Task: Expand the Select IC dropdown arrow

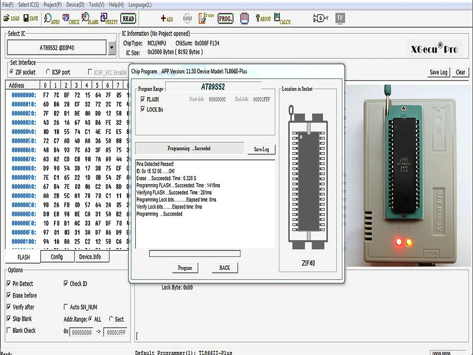Action: (111, 47)
